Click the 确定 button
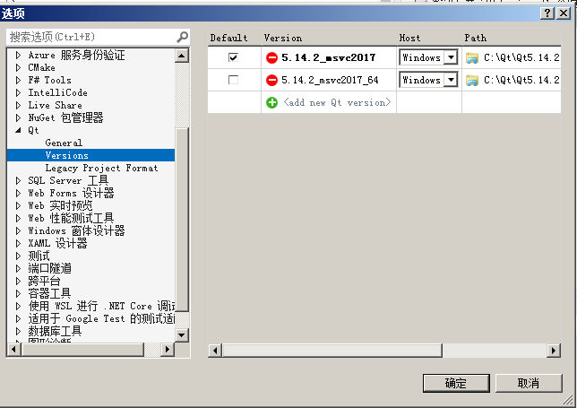Image resolution: width=577 pixels, height=408 pixels. coord(455,383)
